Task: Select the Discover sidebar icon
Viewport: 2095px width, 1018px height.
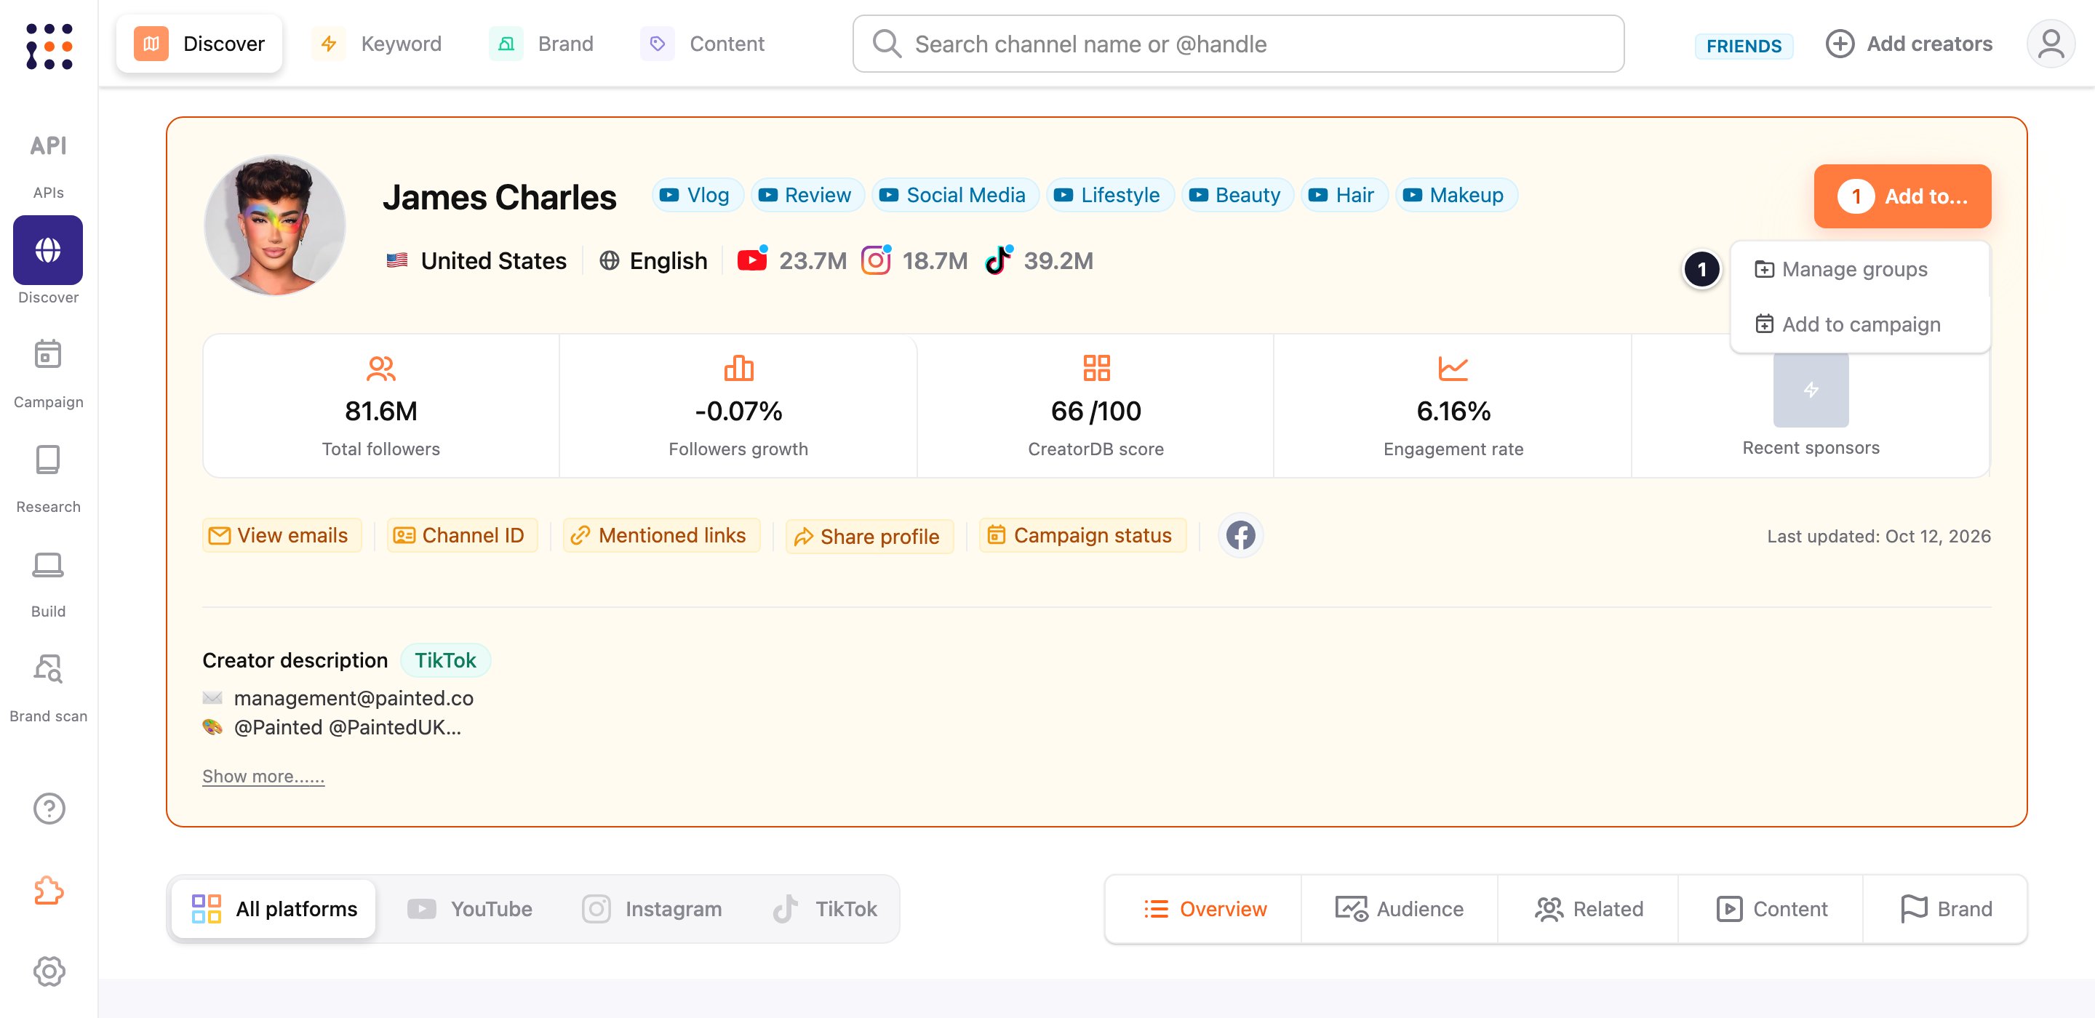Action: pyautogui.click(x=48, y=250)
